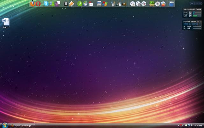Launch GIMP from the dock
The image size is (204, 128).
(124, 4)
